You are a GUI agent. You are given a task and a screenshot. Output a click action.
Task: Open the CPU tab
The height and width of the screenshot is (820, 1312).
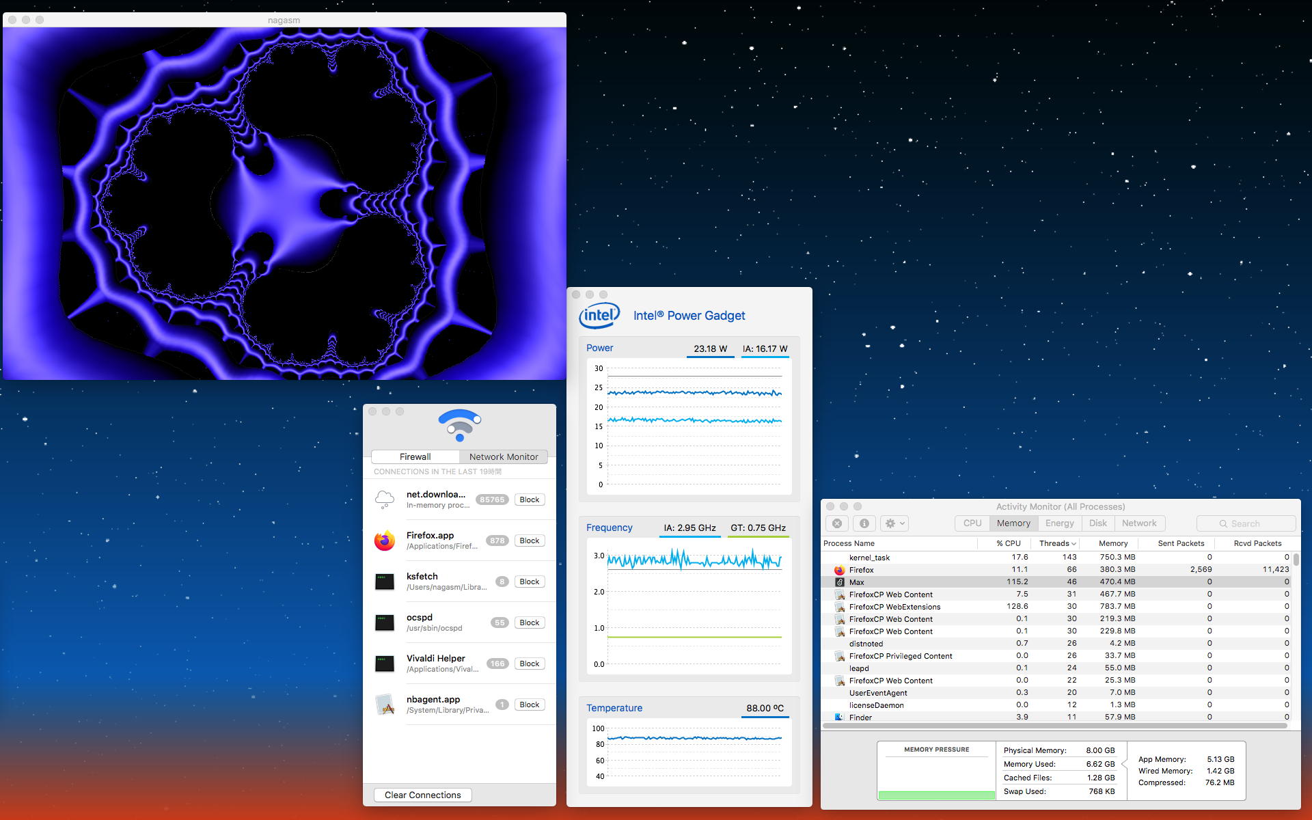click(x=972, y=523)
